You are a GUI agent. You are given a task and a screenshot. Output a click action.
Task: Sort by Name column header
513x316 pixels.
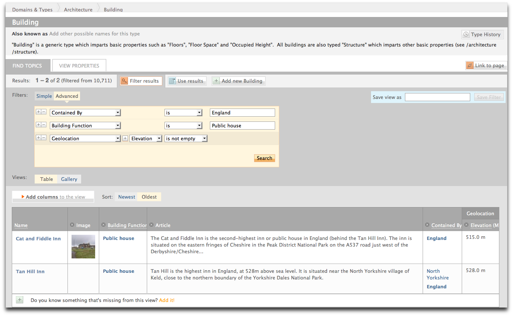coord(21,225)
